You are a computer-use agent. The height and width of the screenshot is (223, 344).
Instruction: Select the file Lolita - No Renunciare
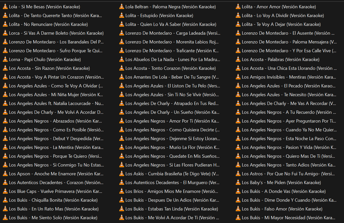click(x=48, y=24)
